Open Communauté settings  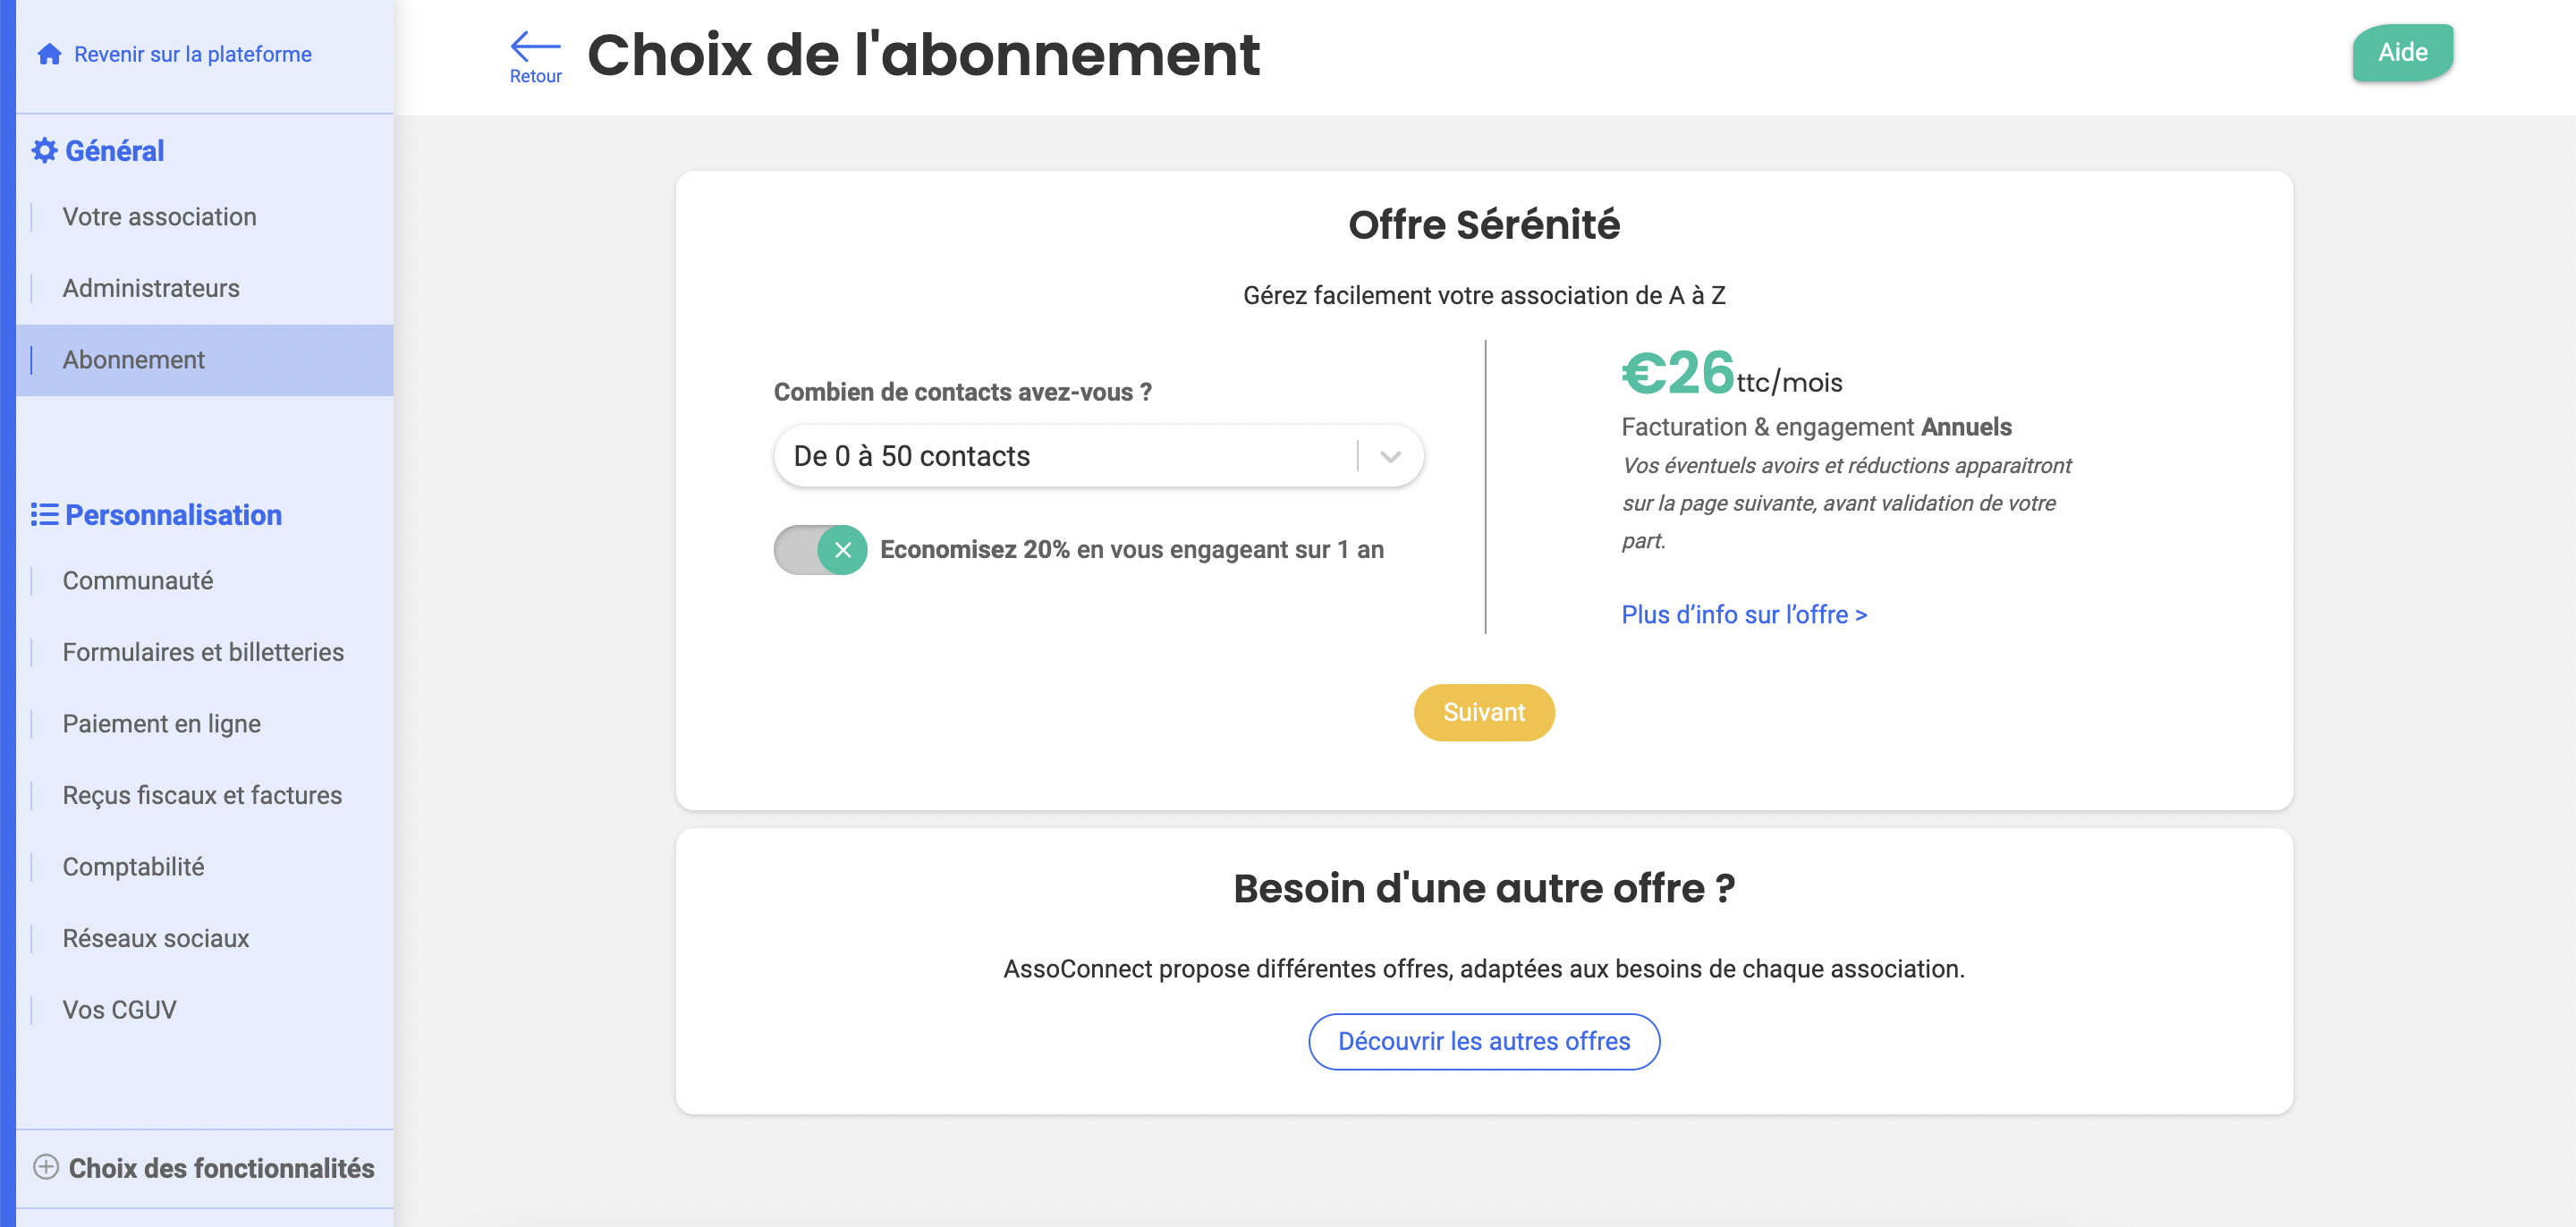click(138, 581)
